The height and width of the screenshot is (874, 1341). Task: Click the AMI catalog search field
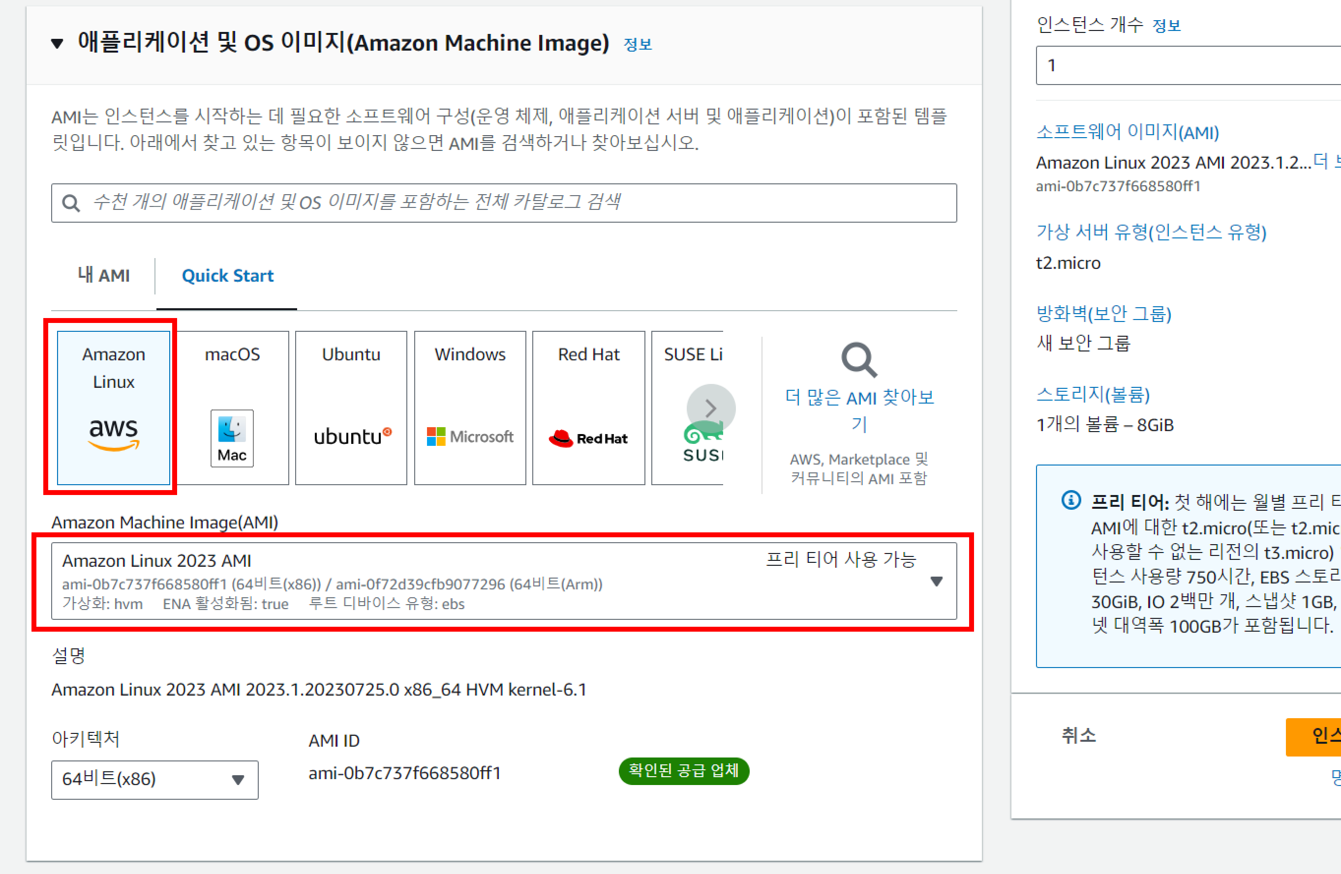tap(503, 203)
